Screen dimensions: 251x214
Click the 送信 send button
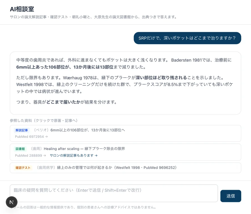pyautogui.click(x=231, y=196)
